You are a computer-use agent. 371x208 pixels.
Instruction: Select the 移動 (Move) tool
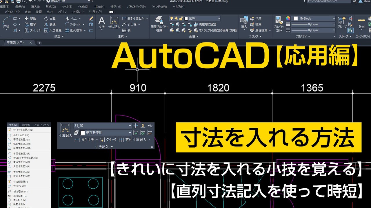point(30,18)
